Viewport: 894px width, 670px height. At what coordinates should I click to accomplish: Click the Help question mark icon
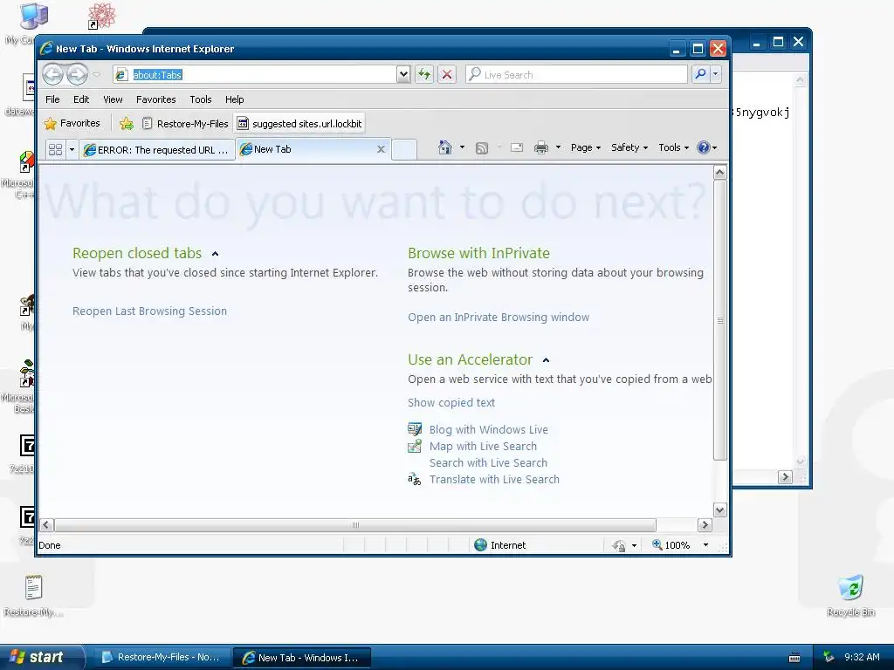[704, 147]
